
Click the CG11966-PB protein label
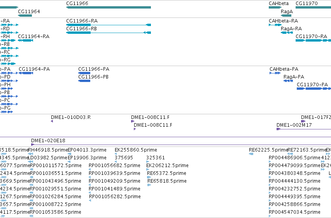(x=93, y=77)
